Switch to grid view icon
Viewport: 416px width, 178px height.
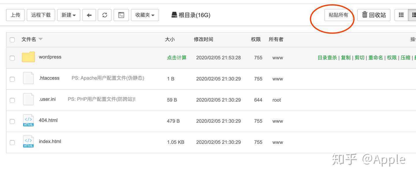(x=401, y=15)
